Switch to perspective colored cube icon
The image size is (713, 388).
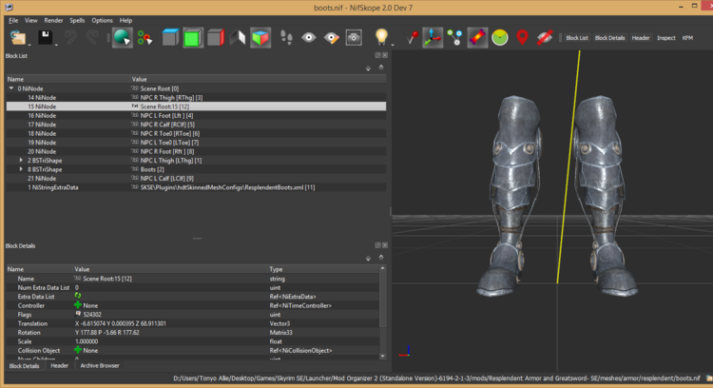coord(260,38)
